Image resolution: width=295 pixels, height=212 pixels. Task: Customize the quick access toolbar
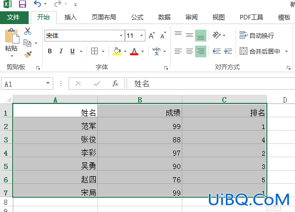[x=75, y=4]
